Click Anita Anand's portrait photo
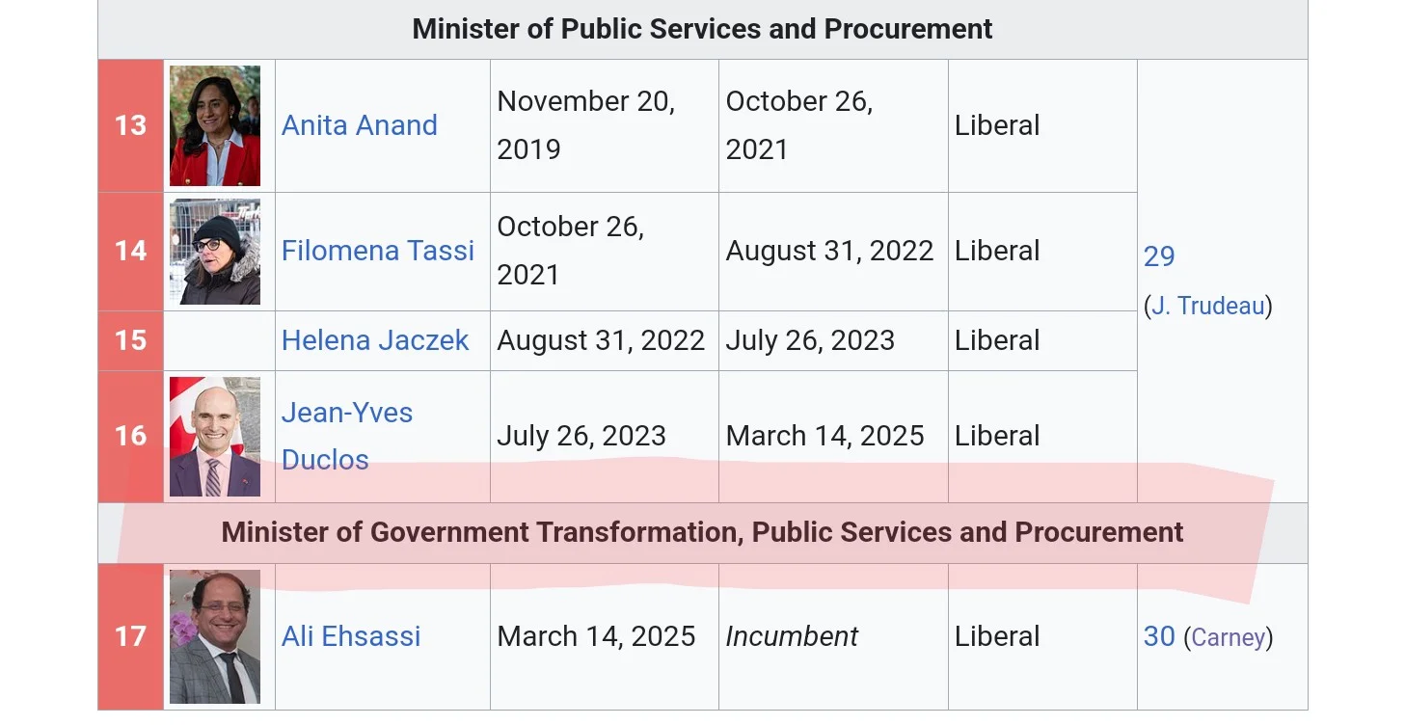Image resolution: width=1405 pixels, height=725 pixels. (214, 125)
